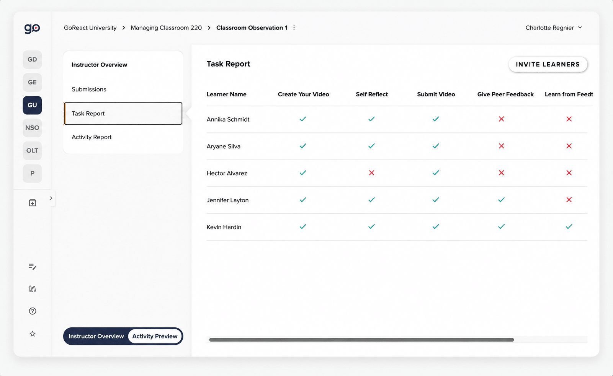Select the P organization badge
Viewport: 613px width, 376px height.
coord(32,173)
